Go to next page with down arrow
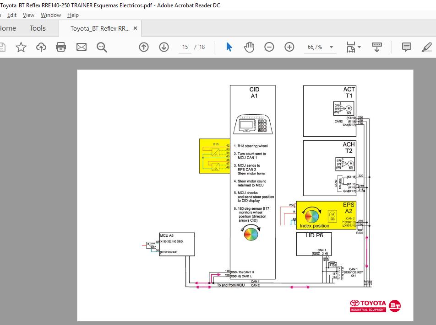This screenshot has height=325, width=436. tap(164, 47)
